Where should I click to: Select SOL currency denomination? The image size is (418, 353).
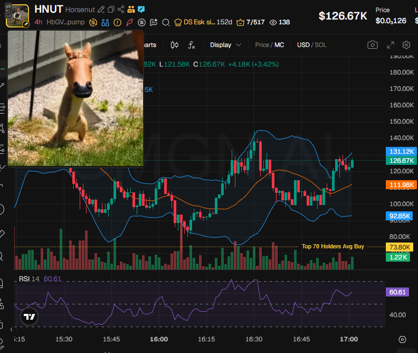pyautogui.click(x=321, y=45)
